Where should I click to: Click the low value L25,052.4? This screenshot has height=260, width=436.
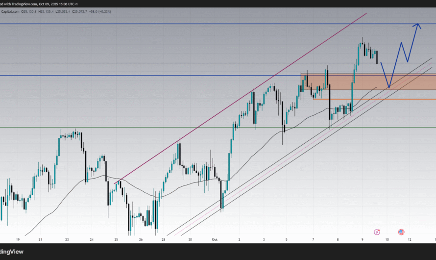(63, 11)
